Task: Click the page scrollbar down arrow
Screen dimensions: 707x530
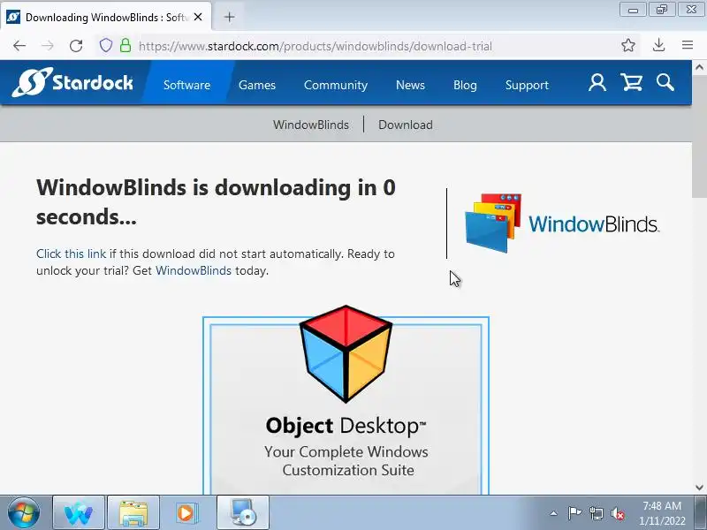Action: click(699, 488)
